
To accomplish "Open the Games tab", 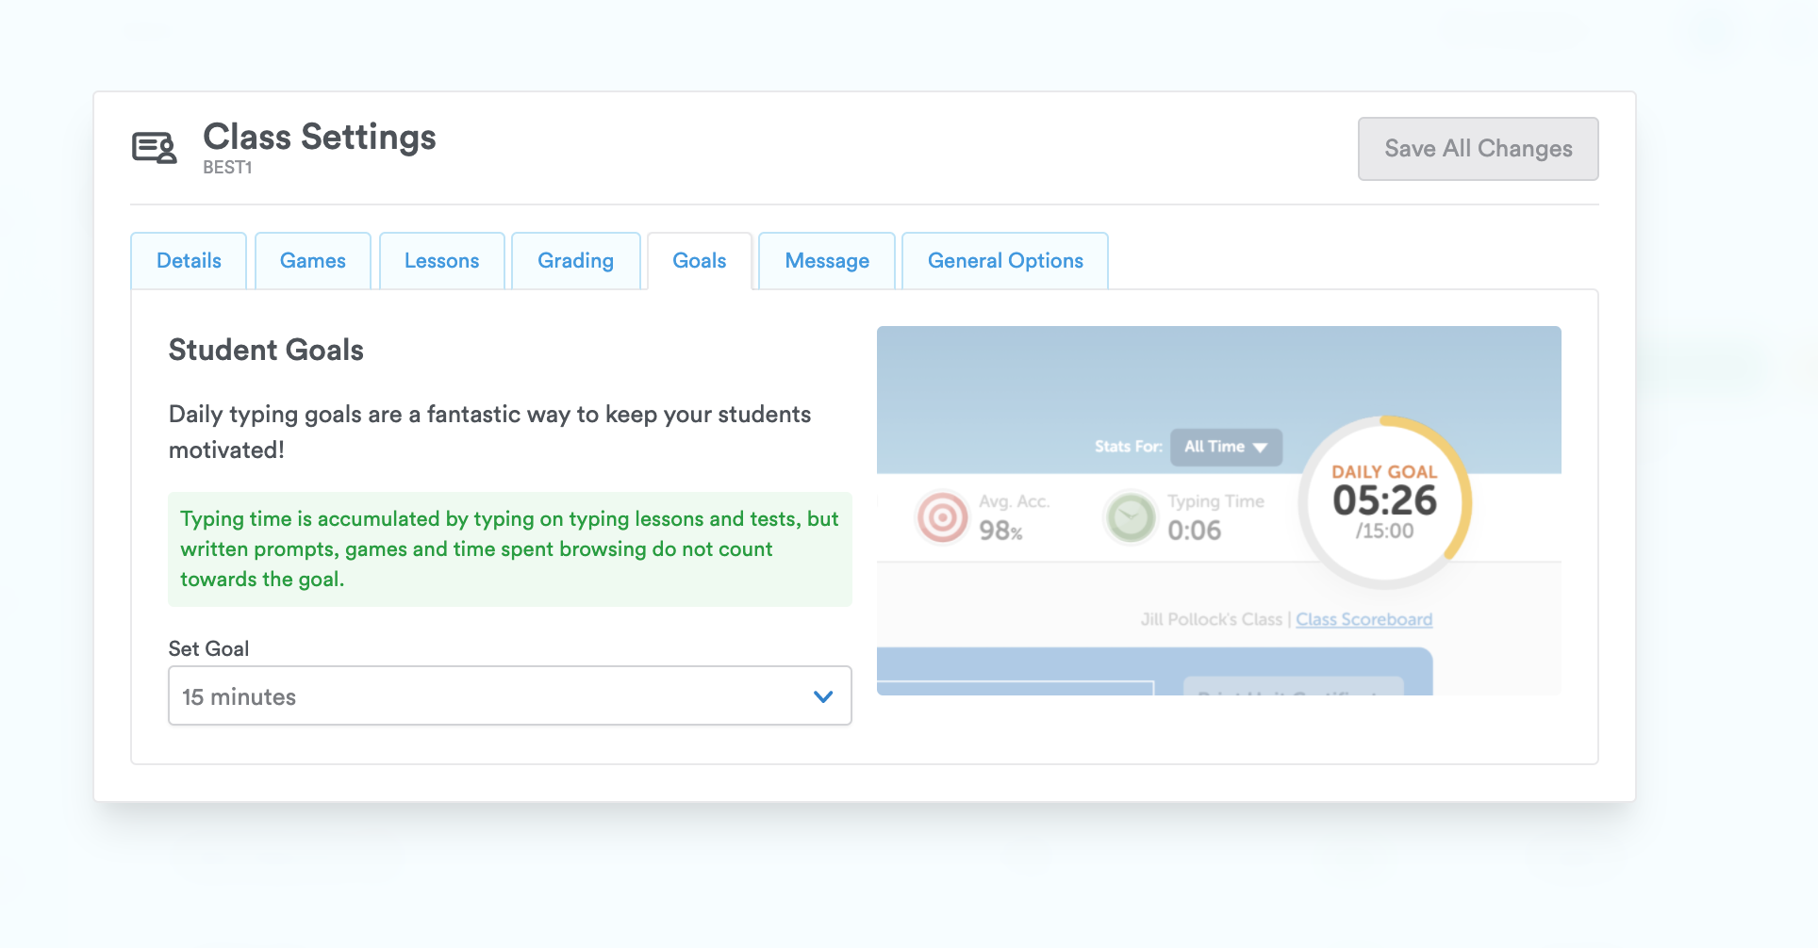I will click(x=312, y=260).
